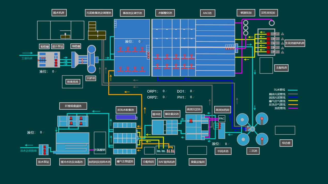
Task: Select the lower-right 二沉池 clarifier tank
Action: (x=262, y=139)
